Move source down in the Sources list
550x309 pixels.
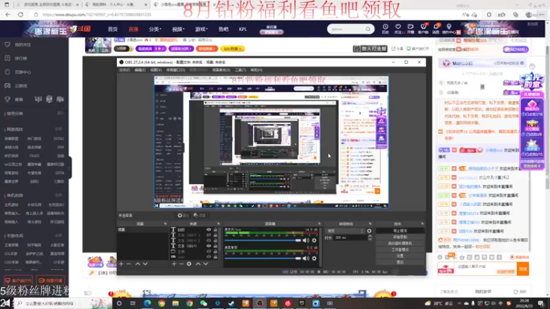(206, 264)
